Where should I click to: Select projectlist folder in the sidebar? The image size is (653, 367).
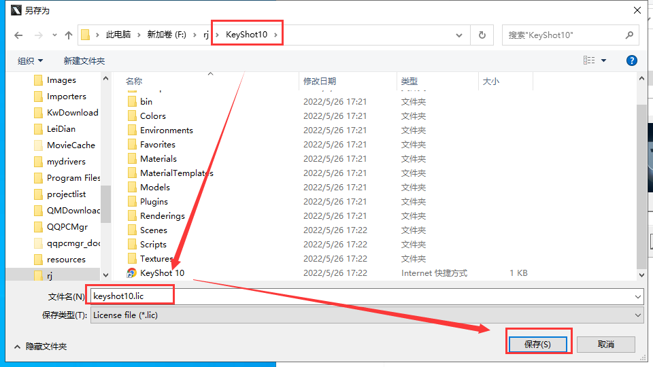pyautogui.click(x=66, y=194)
